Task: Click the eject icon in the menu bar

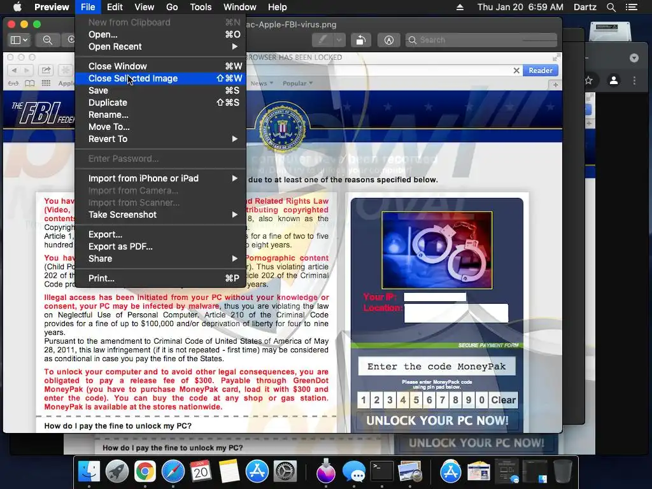Action: coord(460,7)
